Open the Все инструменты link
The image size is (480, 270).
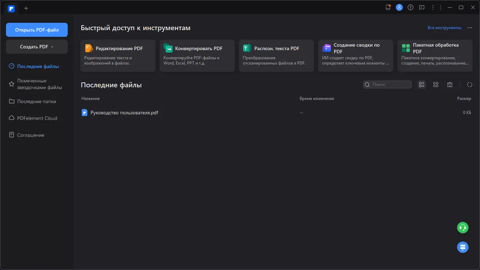pyautogui.click(x=444, y=27)
